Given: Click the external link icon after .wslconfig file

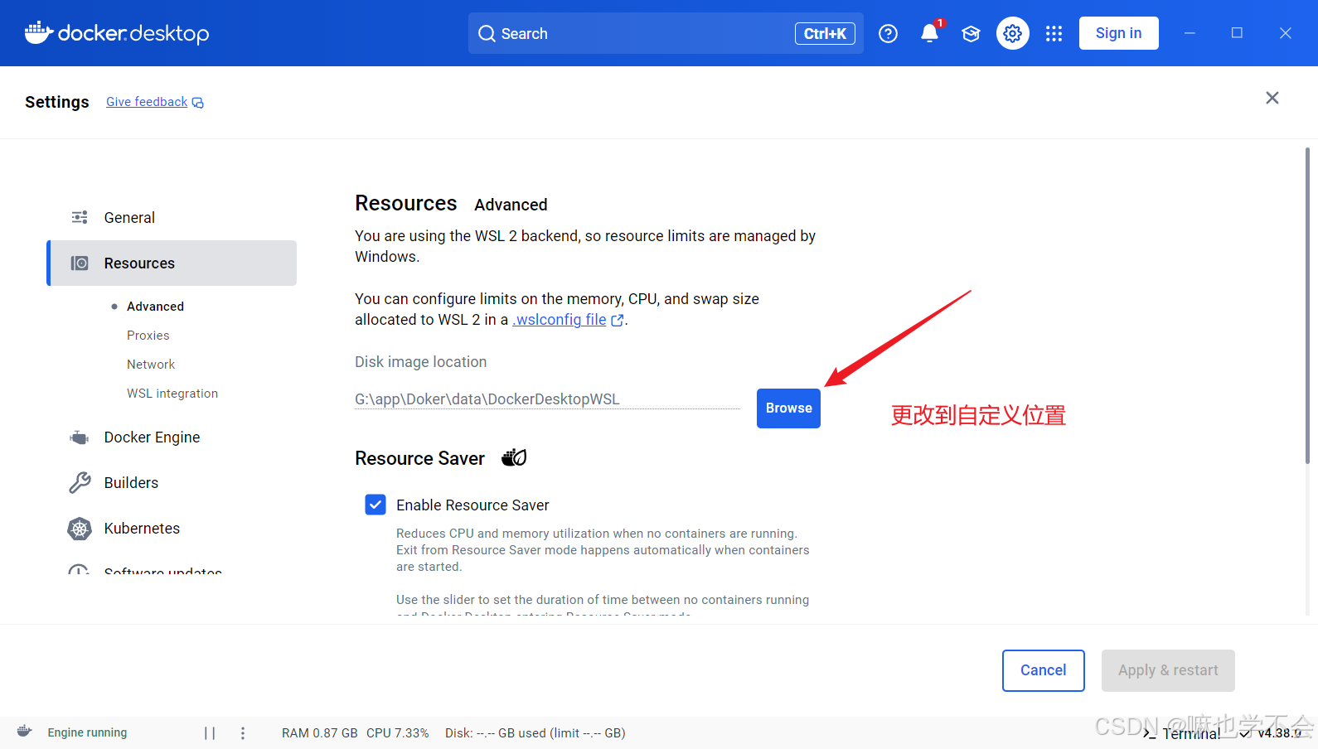Looking at the screenshot, I should (617, 320).
